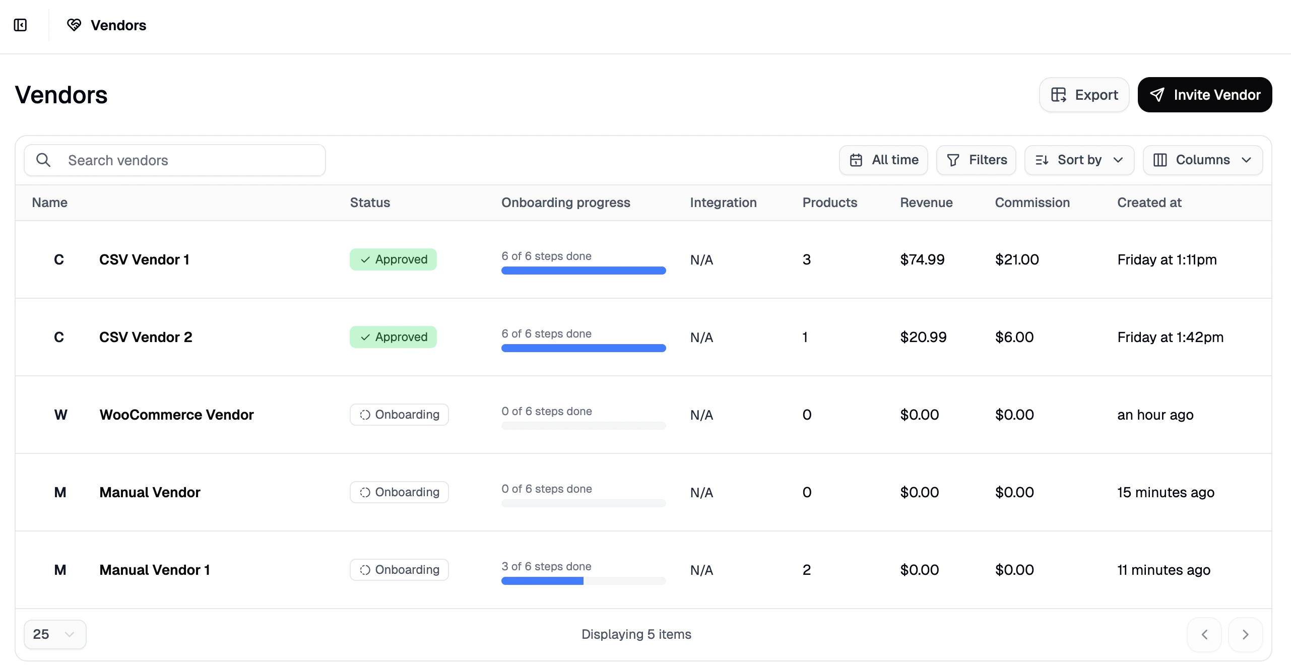Click Approved badge for CSV Vendor 2
Screen dimensions: 1291x666
(x=393, y=337)
